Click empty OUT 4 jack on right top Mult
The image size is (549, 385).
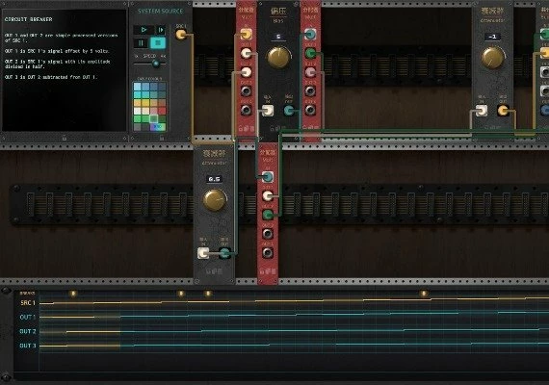(x=310, y=110)
